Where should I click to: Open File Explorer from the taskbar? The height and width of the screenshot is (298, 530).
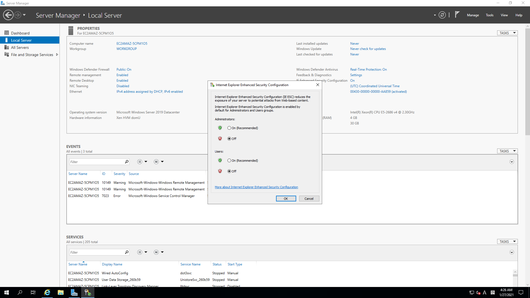pyautogui.click(x=61, y=292)
